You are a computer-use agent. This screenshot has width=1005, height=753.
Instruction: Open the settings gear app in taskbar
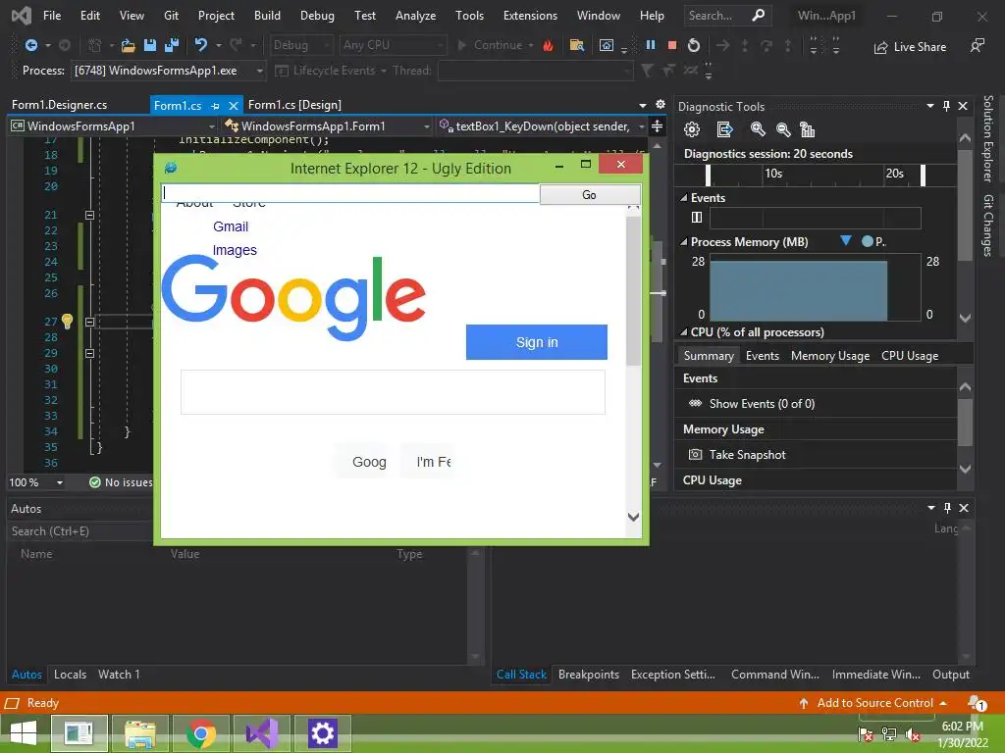[322, 733]
